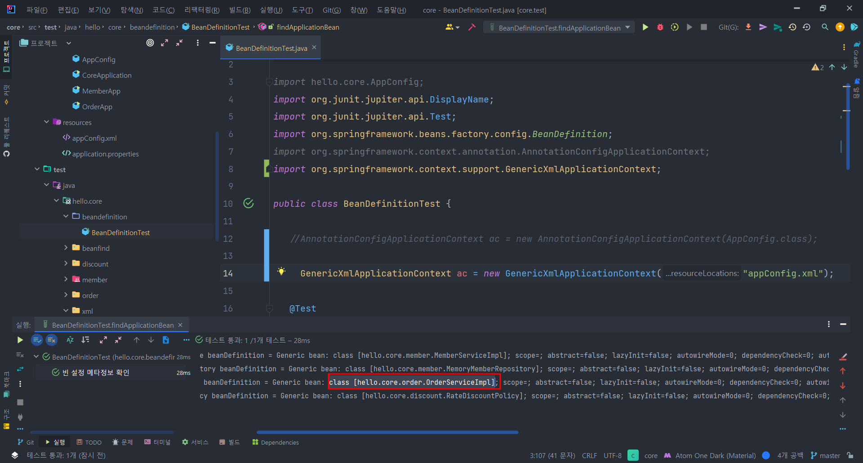Viewport: 863px width, 463px height.
Task: Rollback changes with the revert icon
Action: [x=807, y=27]
